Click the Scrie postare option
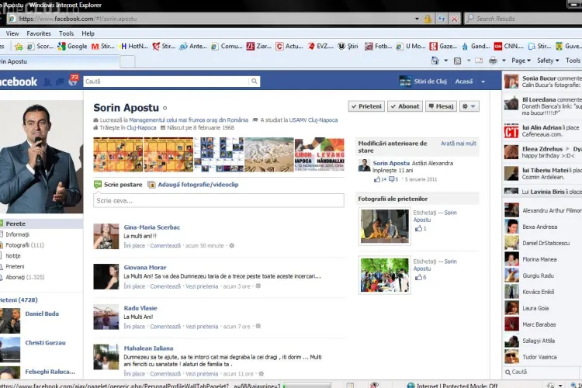 click(x=118, y=185)
